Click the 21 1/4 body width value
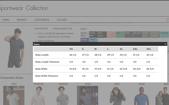This screenshot has width=169, height=105. coord(110,69)
